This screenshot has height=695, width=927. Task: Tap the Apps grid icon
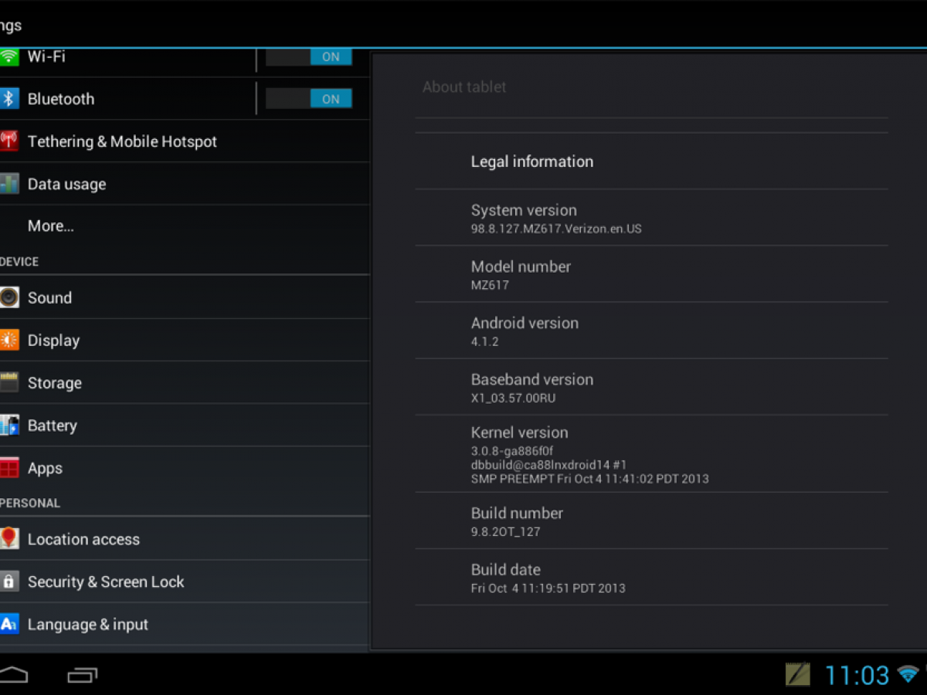(x=9, y=468)
